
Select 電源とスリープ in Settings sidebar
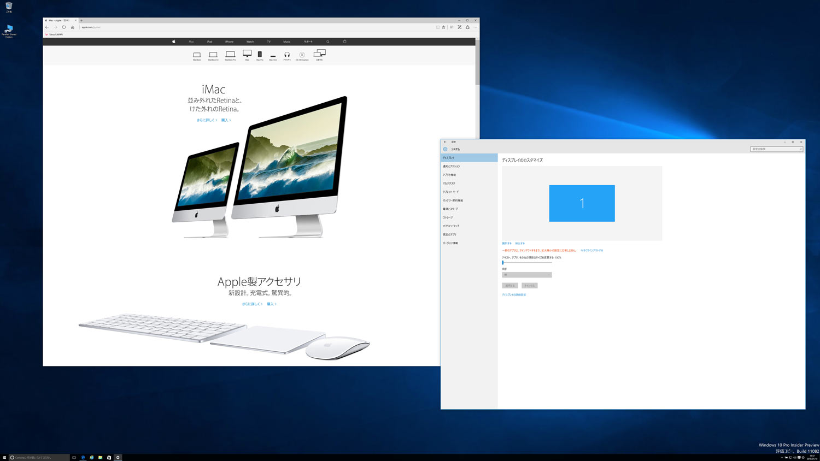tap(469, 209)
